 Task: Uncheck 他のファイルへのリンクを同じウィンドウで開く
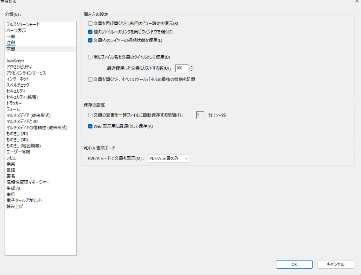pos(90,32)
